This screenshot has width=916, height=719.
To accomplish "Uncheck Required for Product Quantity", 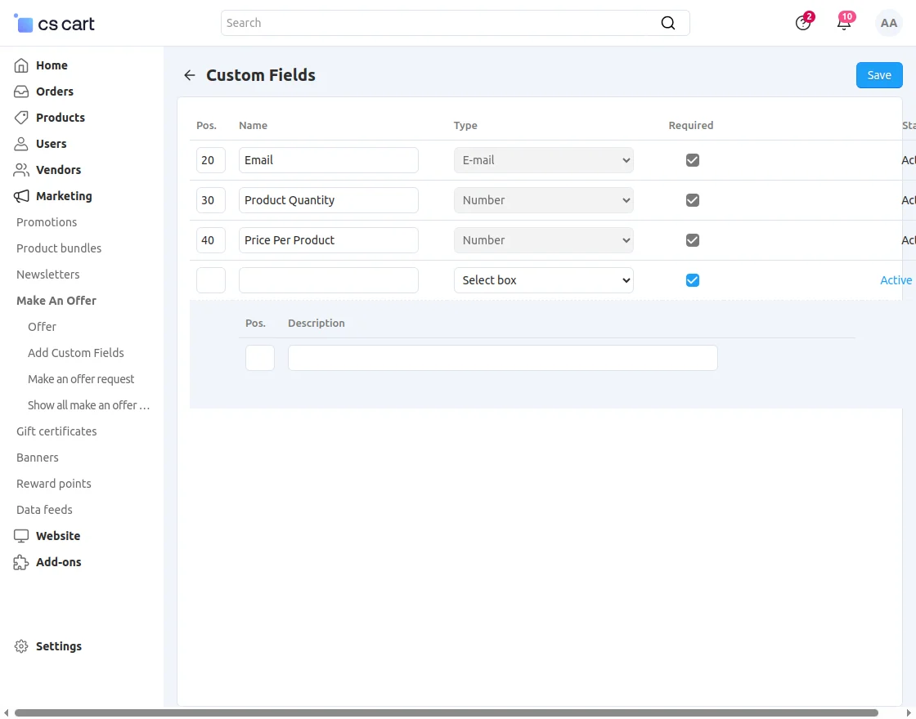I will [693, 200].
